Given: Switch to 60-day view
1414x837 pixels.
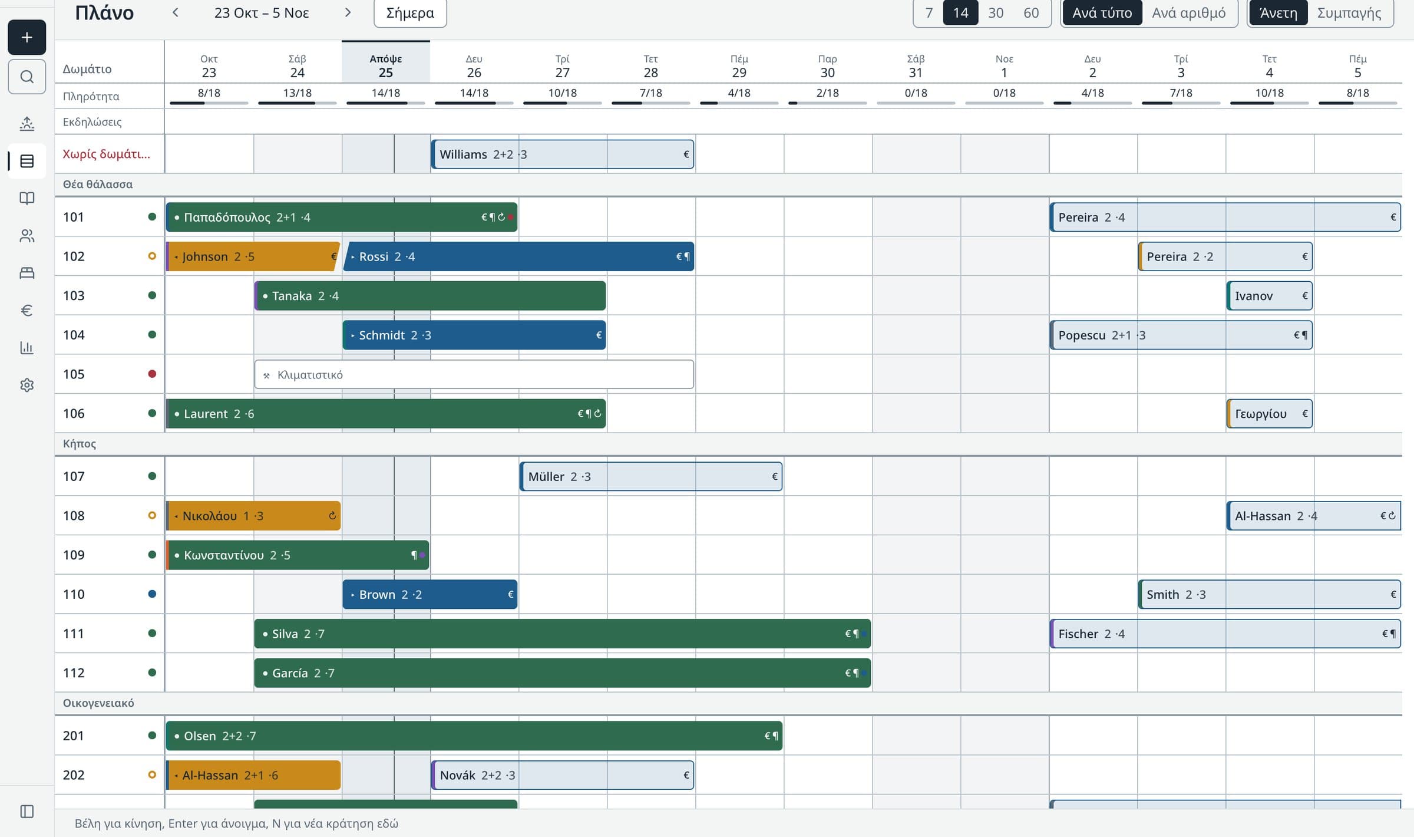Looking at the screenshot, I should [1031, 13].
